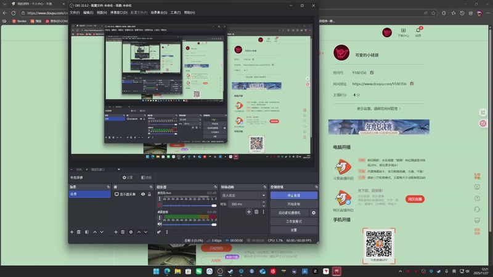Adjust the Mic/Aux volume slider
The image size is (493, 277).
tap(190, 206)
